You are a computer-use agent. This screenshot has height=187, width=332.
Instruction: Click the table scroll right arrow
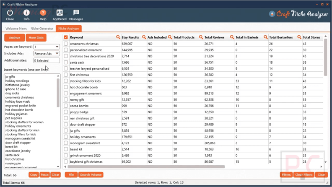(x=321, y=167)
